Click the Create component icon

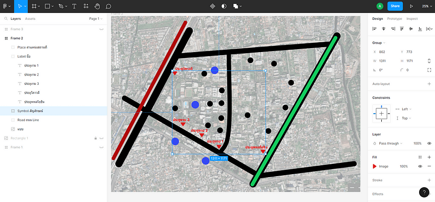(x=213, y=6)
